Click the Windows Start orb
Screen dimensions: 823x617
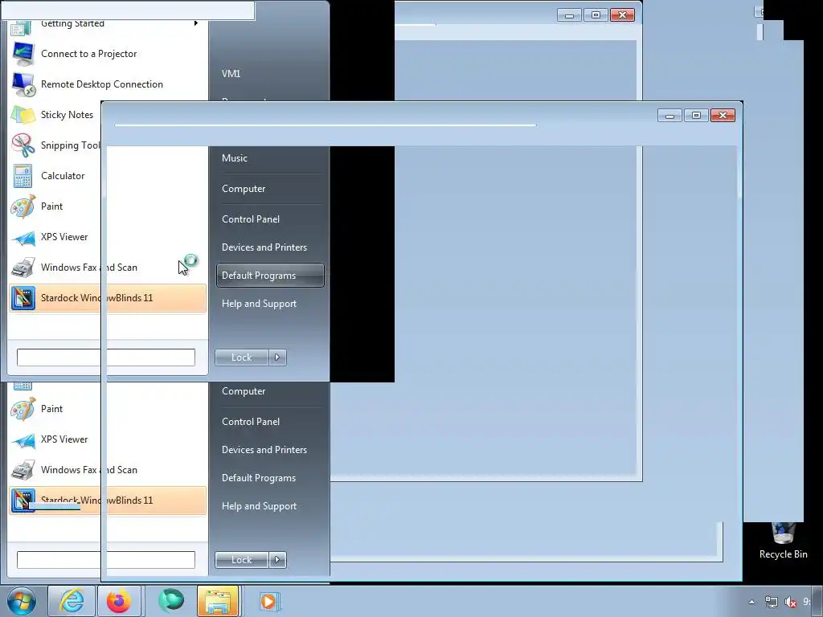(22, 601)
